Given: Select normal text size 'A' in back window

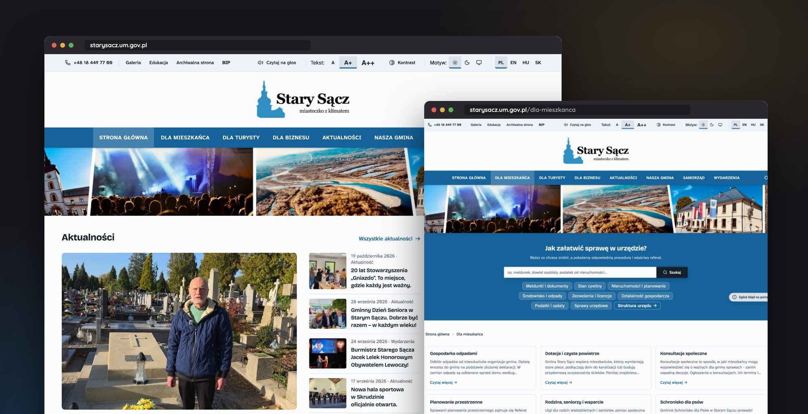Looking at the screenshot, I should click(x=333, y=63).
